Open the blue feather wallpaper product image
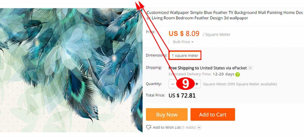Image resolution: width=304 pixels, height=137 pixels. point(71,70)
